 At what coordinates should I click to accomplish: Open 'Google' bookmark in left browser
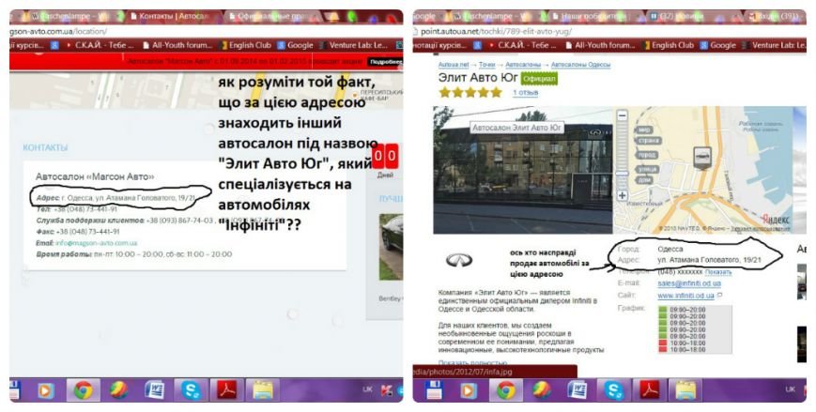[x=295, y=45]
